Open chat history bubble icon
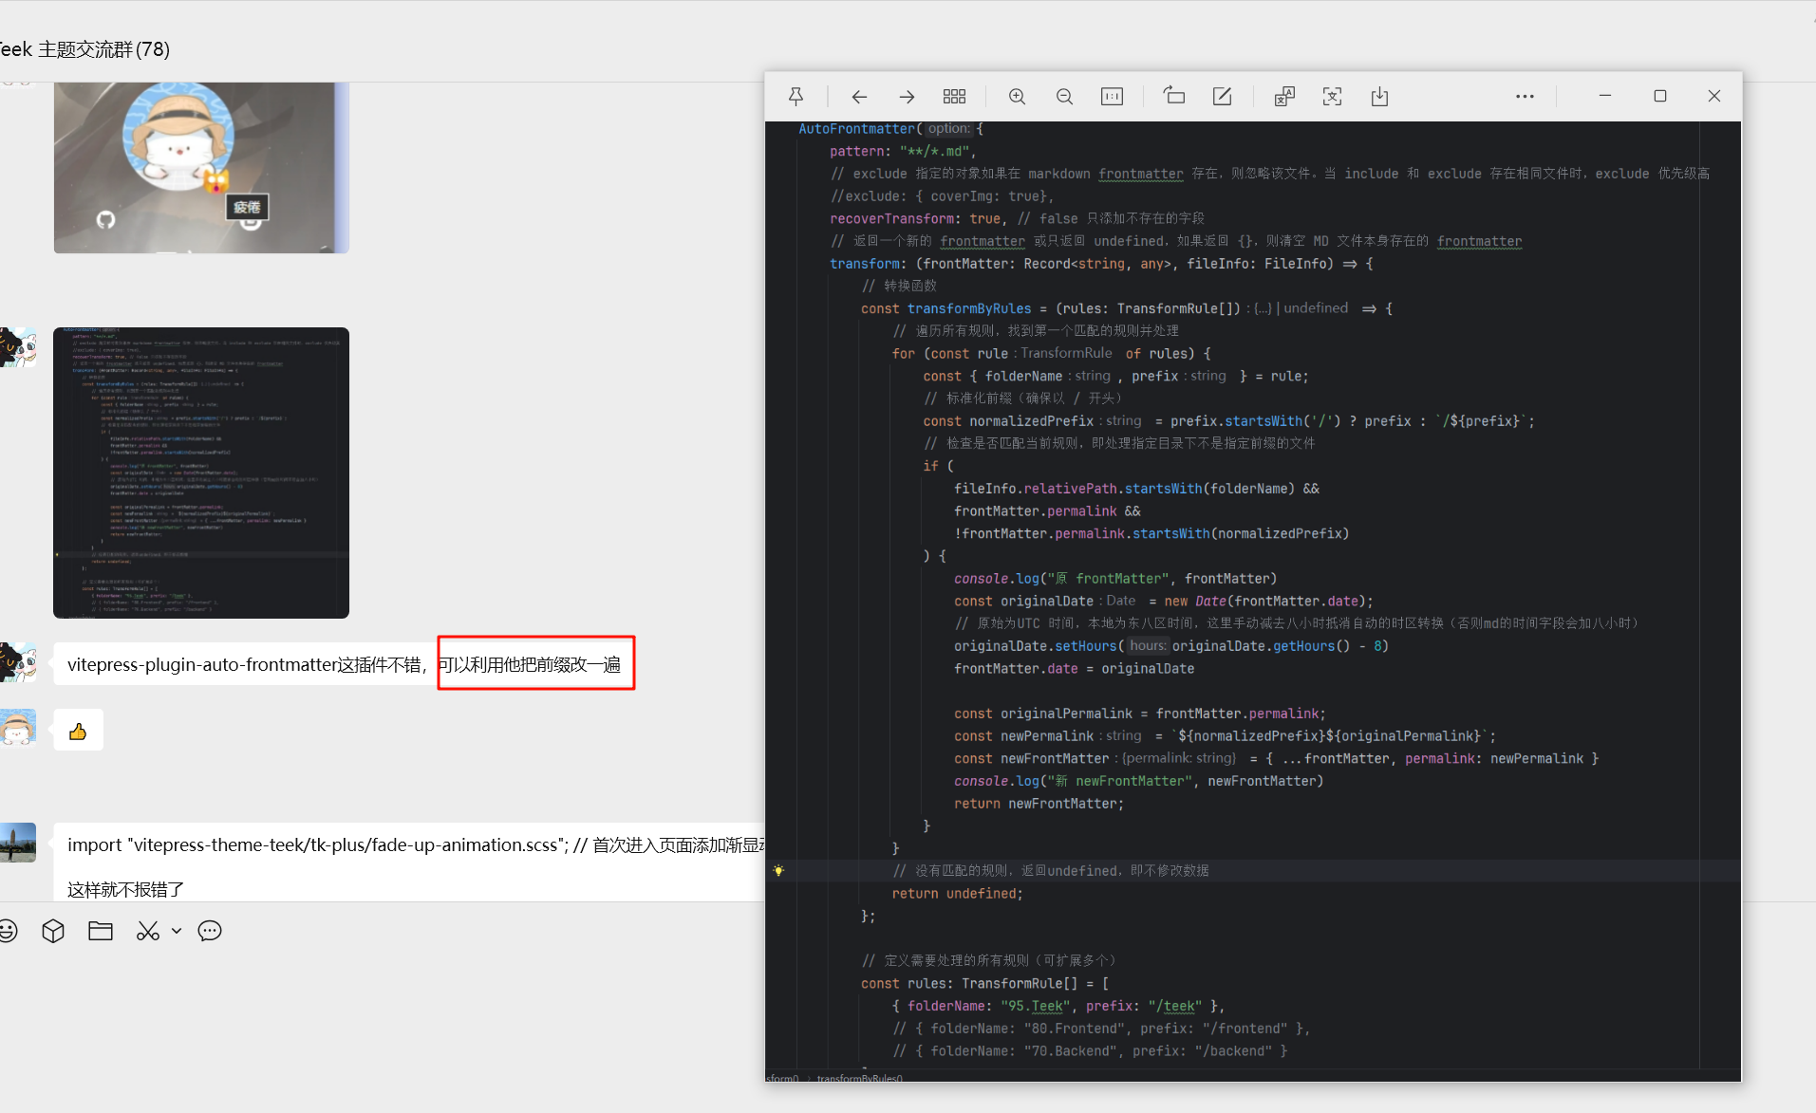1816x1113 pixels. pyautogui.click(x=210, y=931)
